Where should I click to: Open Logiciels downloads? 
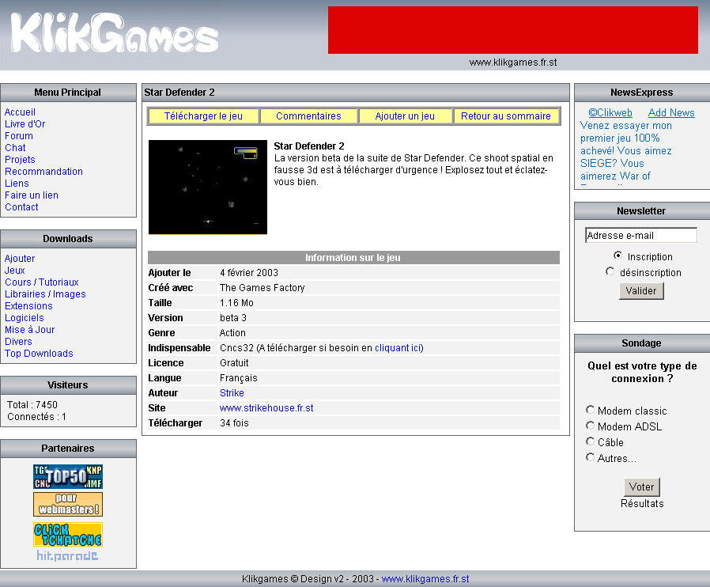point(25,318)
